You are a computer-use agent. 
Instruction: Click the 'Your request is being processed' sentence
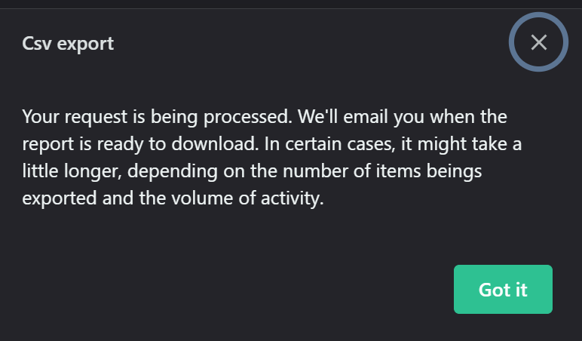click(x=158, y=117)
